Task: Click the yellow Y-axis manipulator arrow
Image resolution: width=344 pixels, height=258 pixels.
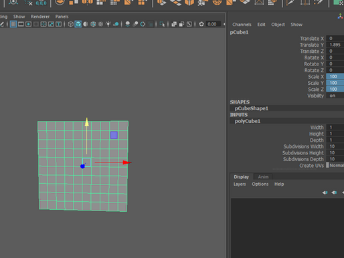Action: point(87,122)
